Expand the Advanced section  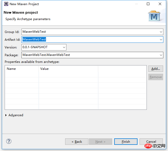pyautogui.click(x=14, y=115)
